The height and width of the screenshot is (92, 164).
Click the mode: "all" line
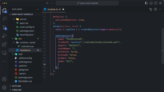tap(66, 61)
